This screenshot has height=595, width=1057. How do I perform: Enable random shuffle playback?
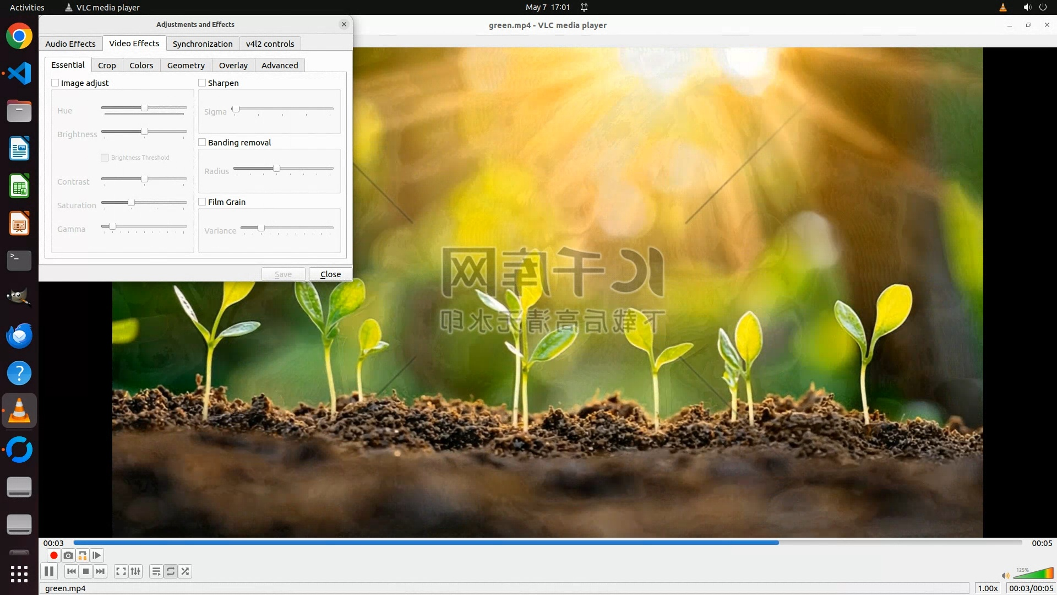pos(185,571)
